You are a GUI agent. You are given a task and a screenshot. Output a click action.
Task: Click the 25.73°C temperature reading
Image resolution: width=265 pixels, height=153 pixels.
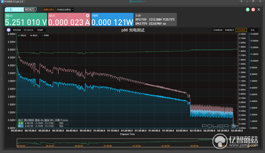tap(169, 19)
